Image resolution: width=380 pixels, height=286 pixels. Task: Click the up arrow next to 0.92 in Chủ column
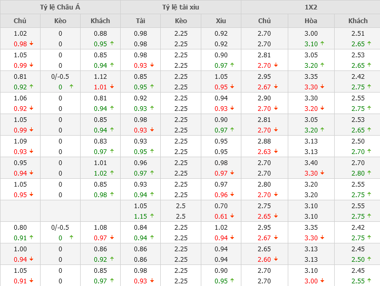31,87
